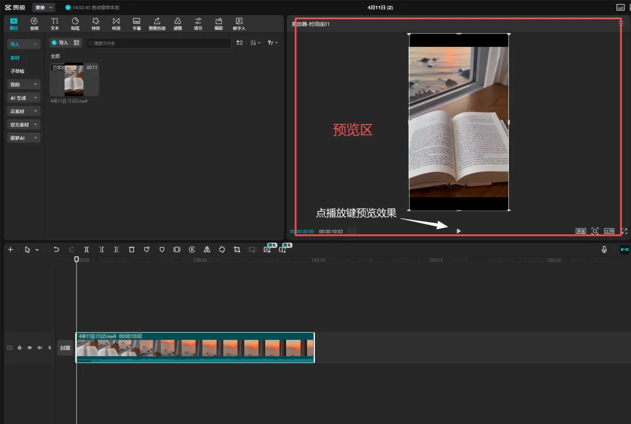Expand the 官方素材 sidebar section
631x424 pixels.
[24, 125]
